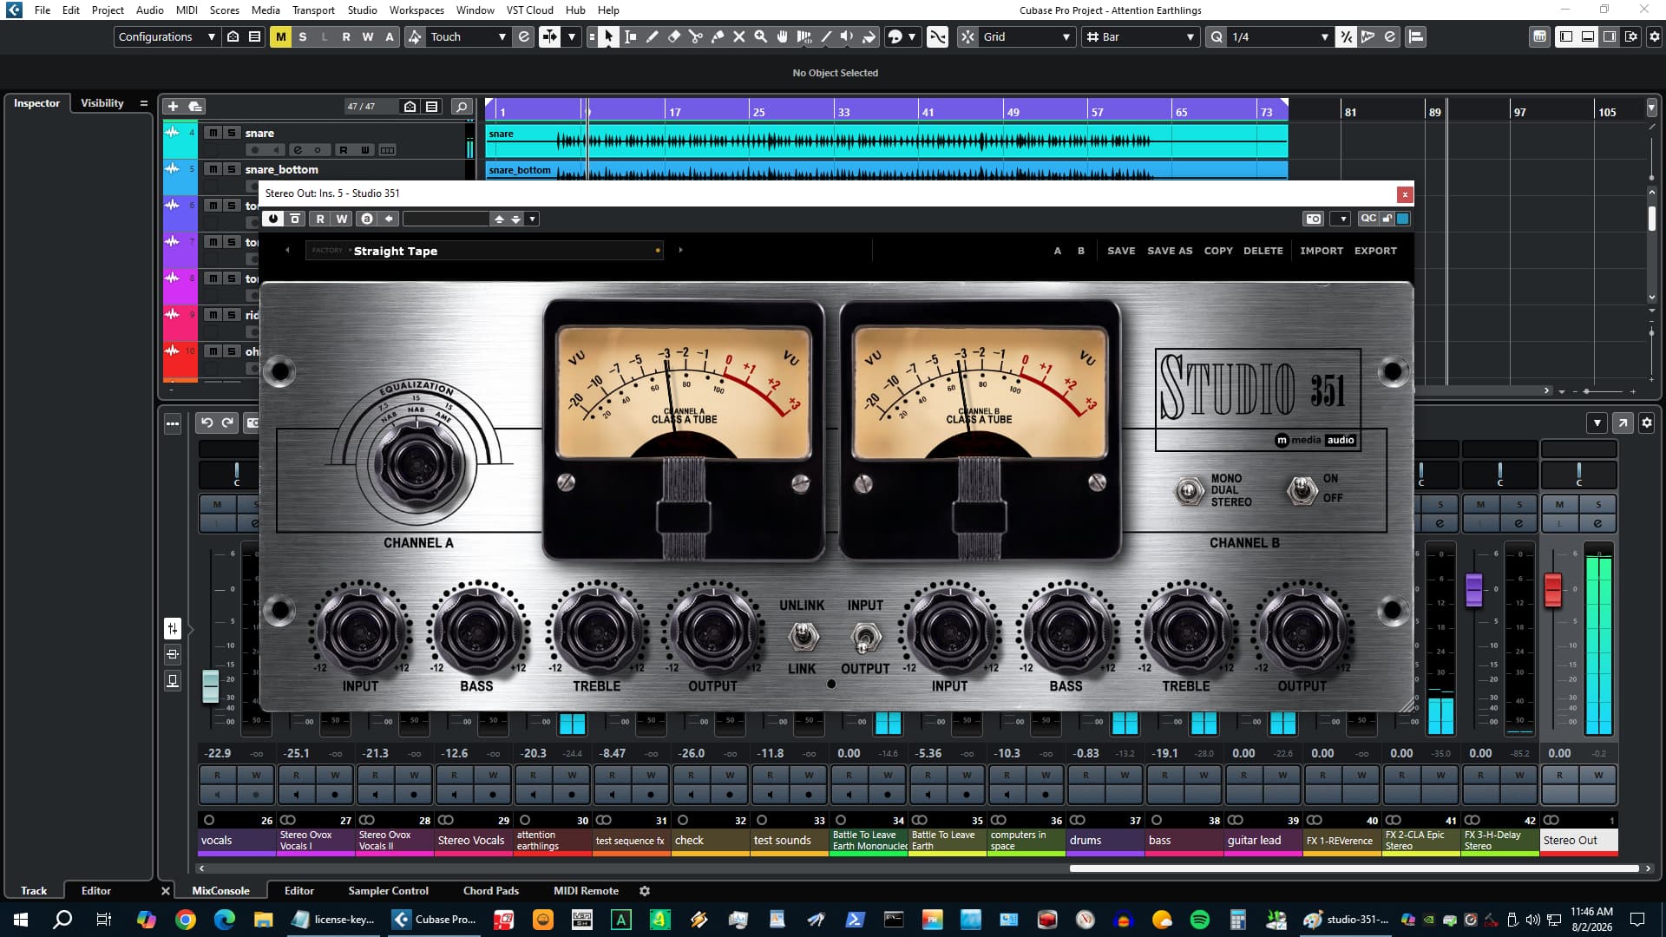Toggle plugin Read automation R button

[x=320, y=219]
